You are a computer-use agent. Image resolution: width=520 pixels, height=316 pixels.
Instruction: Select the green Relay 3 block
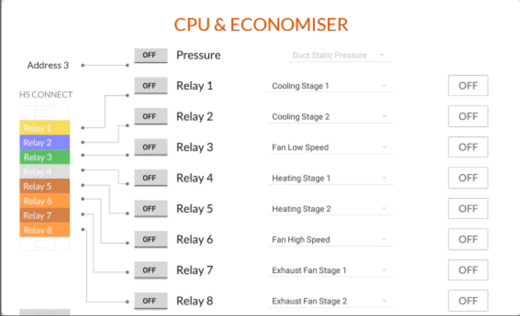coord(44,157)
